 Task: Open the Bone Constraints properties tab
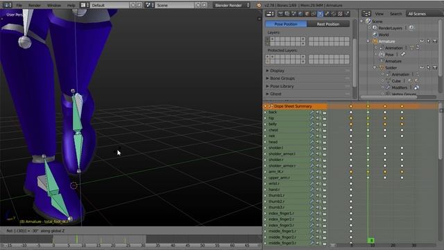point(333,14)
